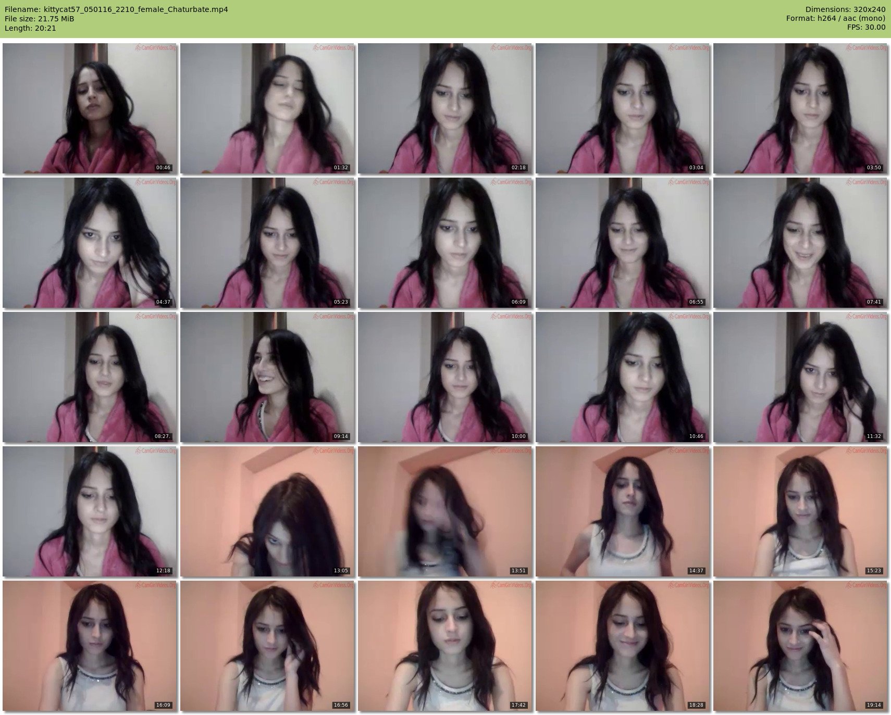This screenshot has height=715, width=891.
Task: Select the 17:42 thumbnail
Action: point(444,646)
